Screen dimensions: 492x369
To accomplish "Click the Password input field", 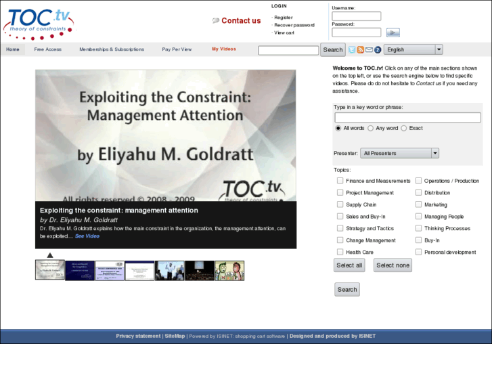I will click(357, 32).
